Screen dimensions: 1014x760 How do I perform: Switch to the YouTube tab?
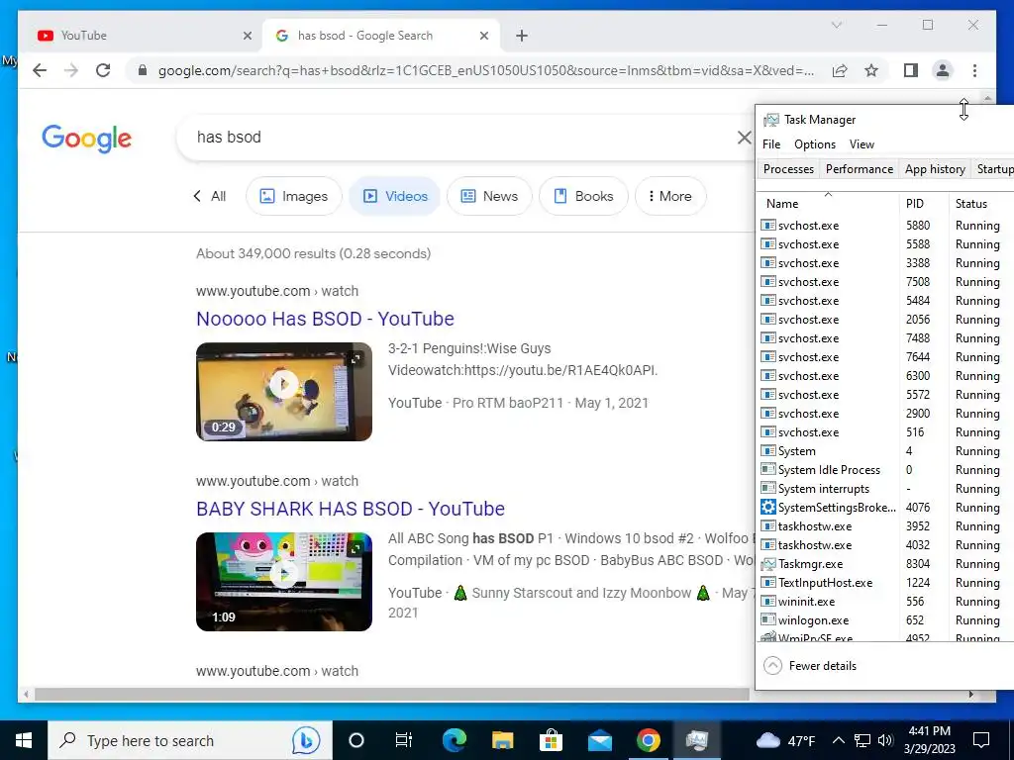139,36
